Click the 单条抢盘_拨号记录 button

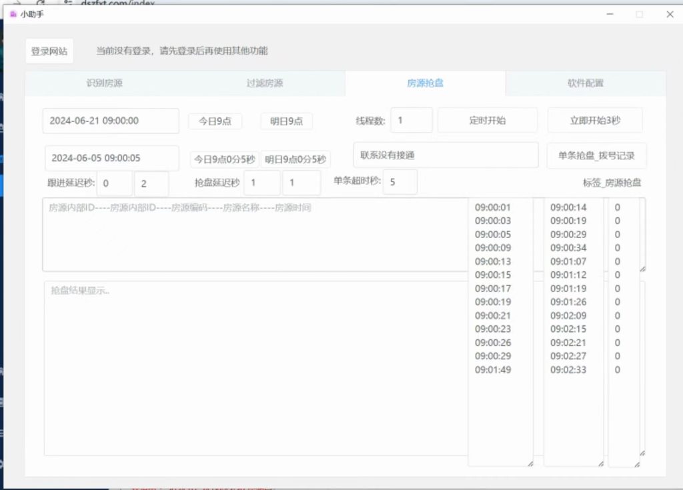pos(596,155)
